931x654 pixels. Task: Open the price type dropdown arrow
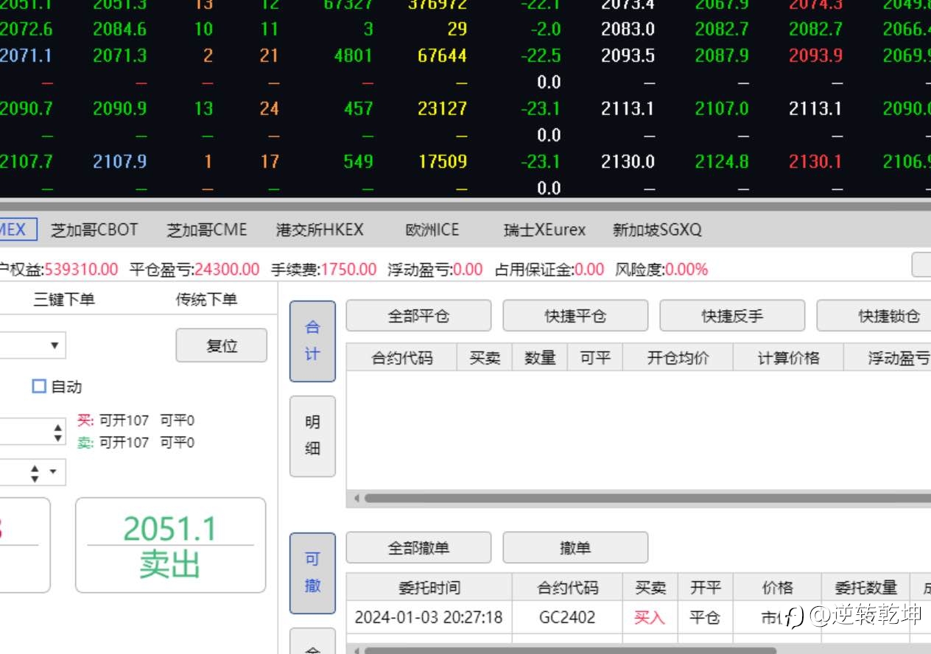pyautogui.click(x=53, y=472)
